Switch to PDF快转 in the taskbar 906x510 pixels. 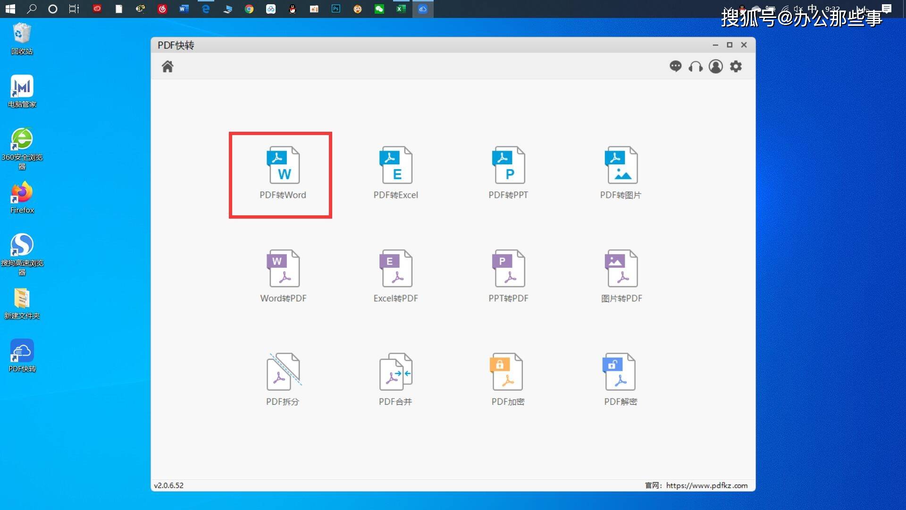click(423, 8)
